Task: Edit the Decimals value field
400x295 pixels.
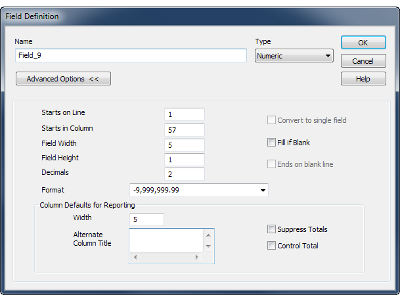Action: (x=184, y=174)
